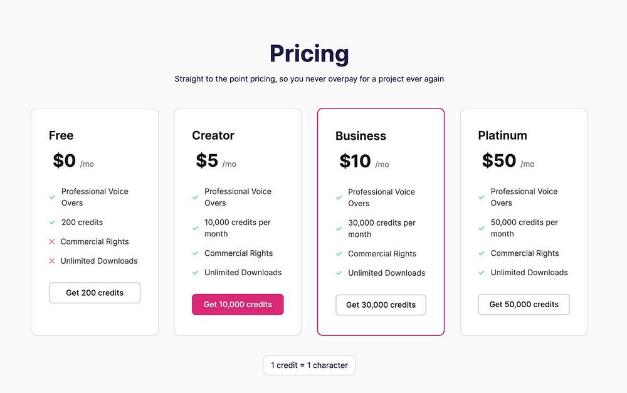Click the Platinum $50 price
This screenshot has width=627, height=393.
[x=499, y=161]
